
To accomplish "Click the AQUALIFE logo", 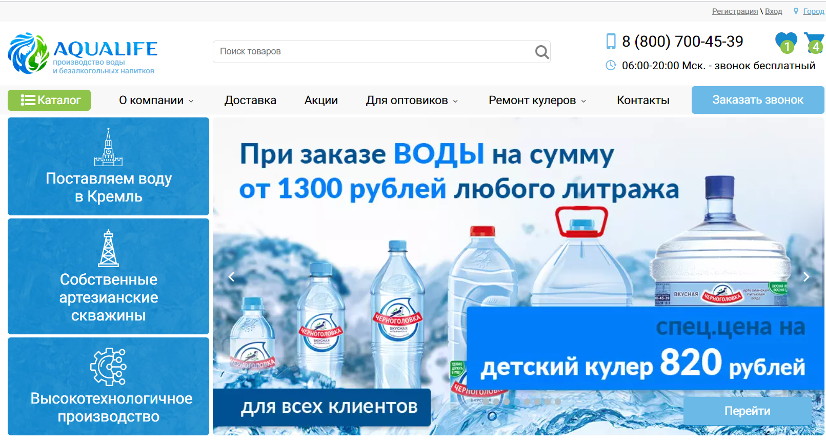I will tap(83, 54).
